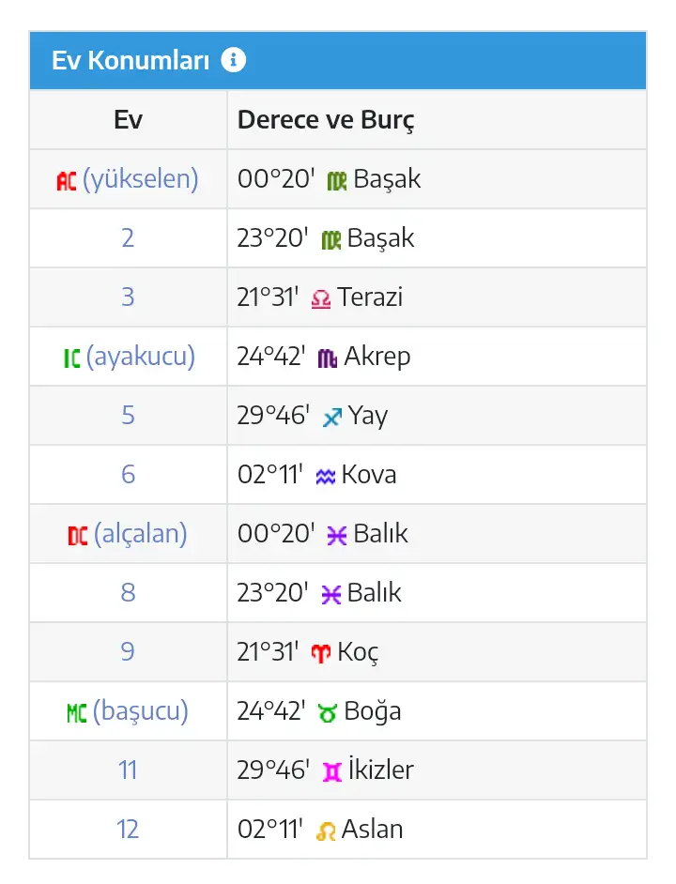Click the Aslan (Leo) zodiac symbol

326,831
